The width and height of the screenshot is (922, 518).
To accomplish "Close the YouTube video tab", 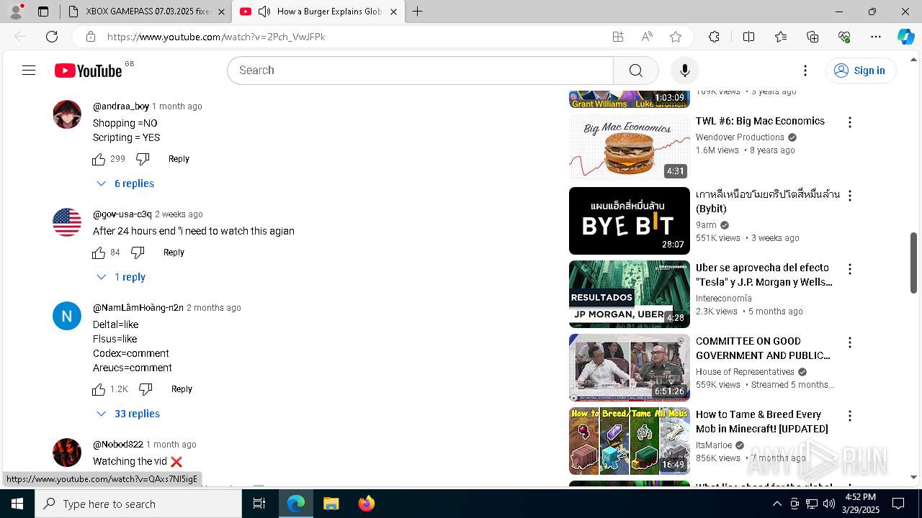I will pos(393,12).
